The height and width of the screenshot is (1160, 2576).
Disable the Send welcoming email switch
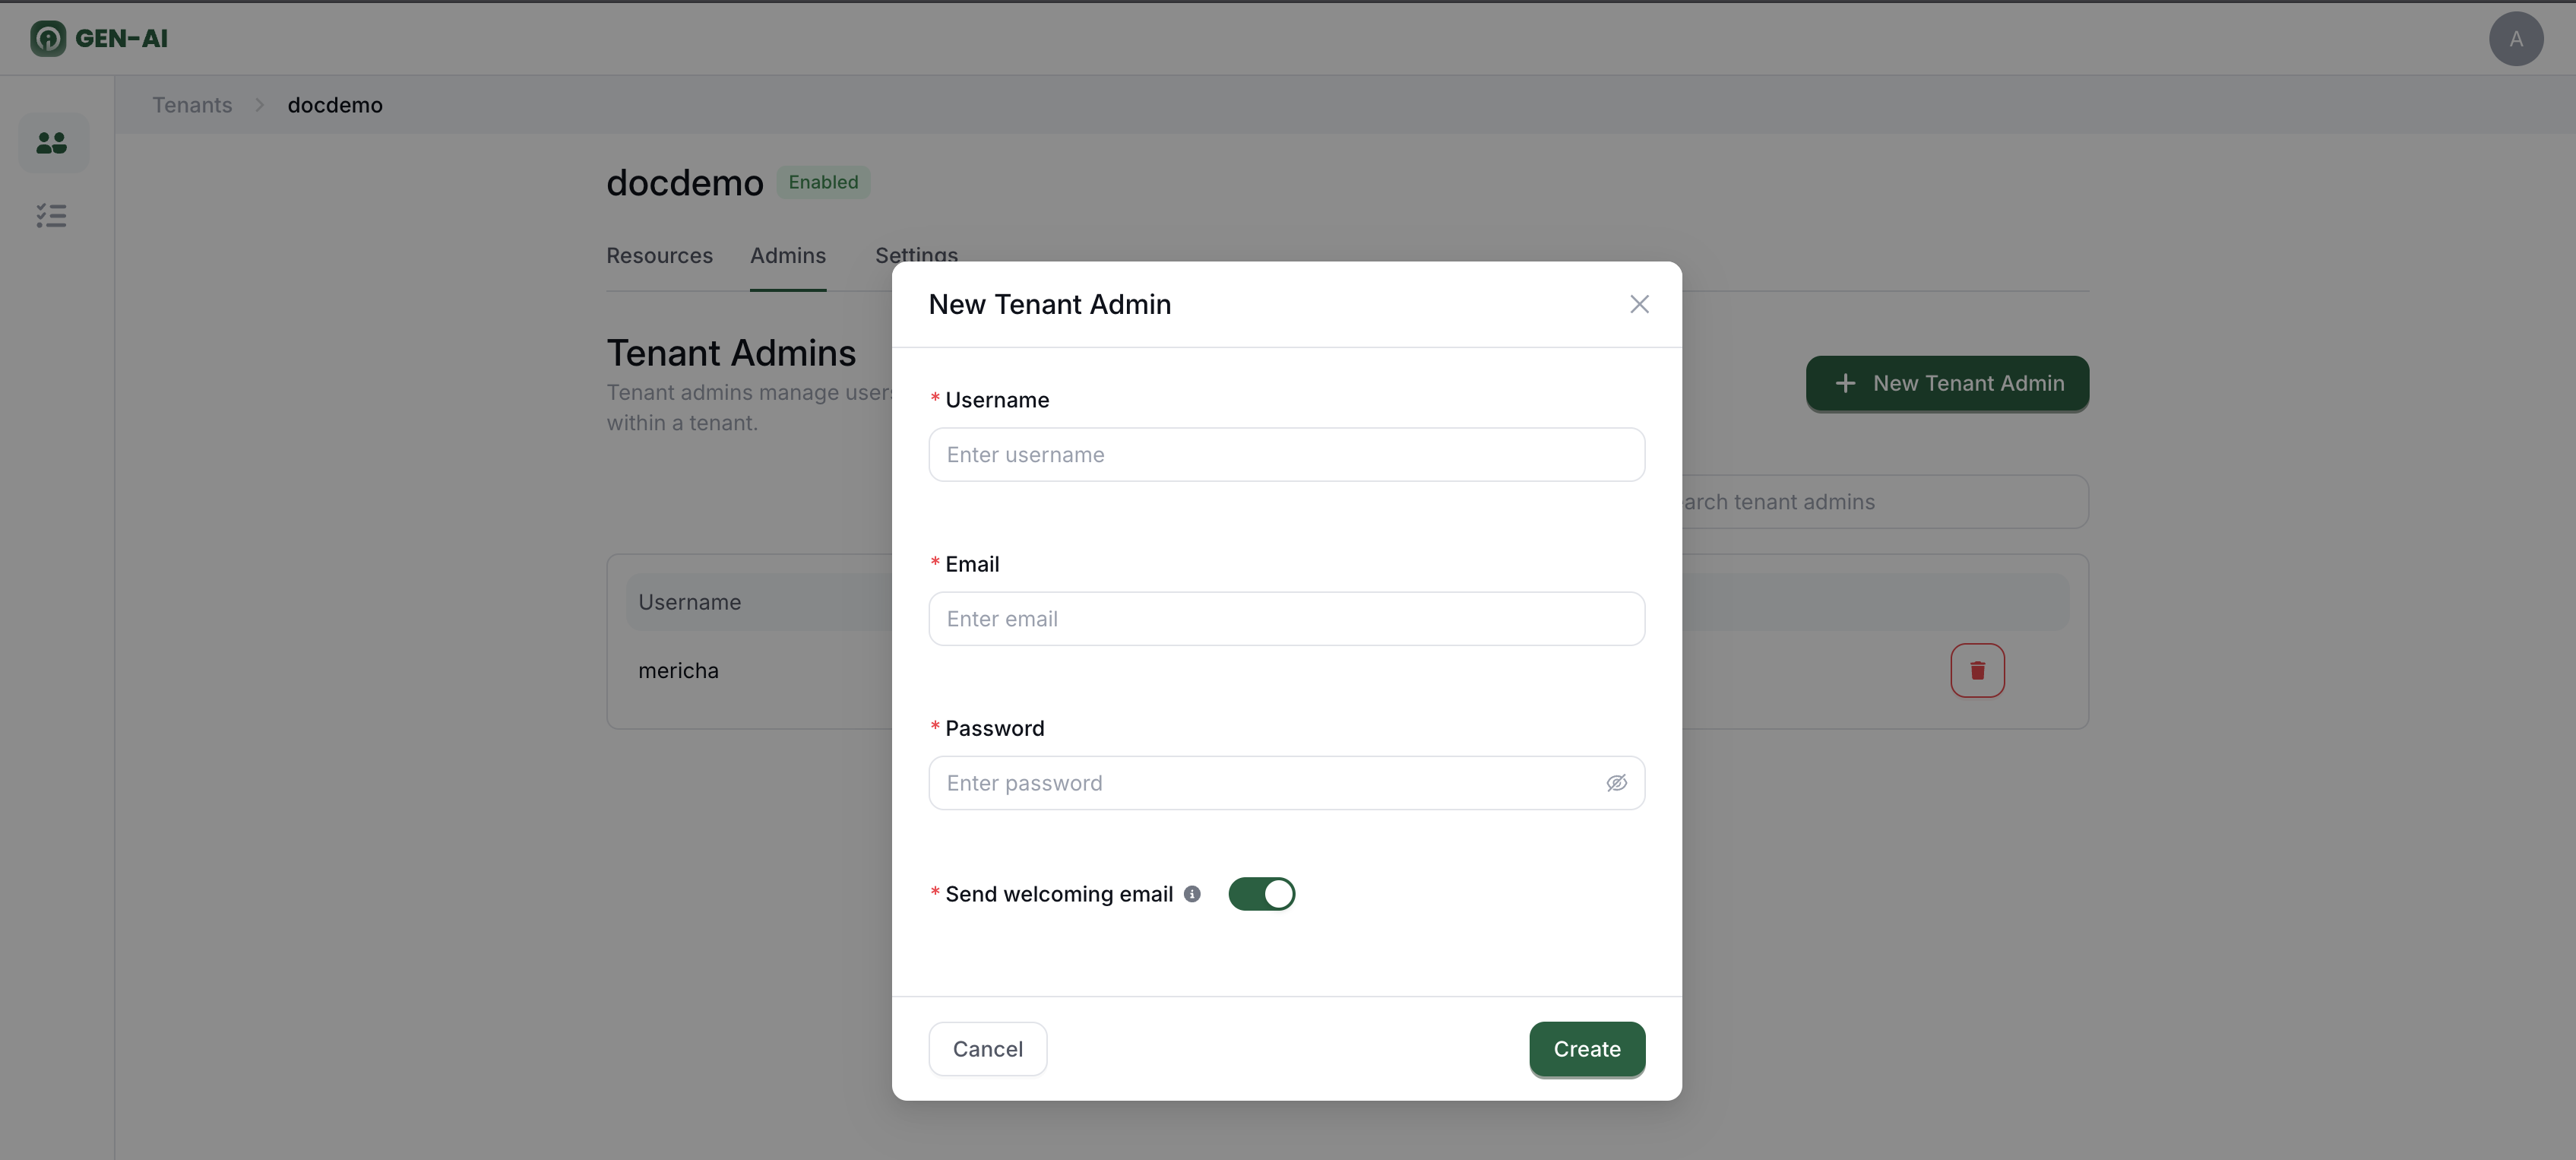[1261, 894]
